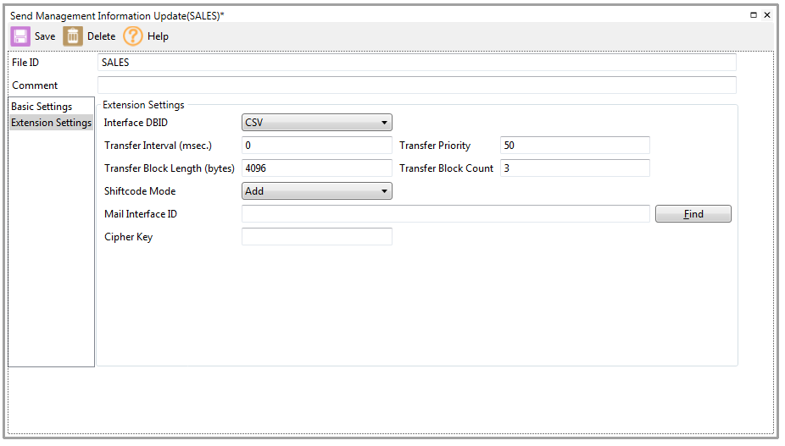Image resolution: width=785 pixels, height=446 pixels.
Task: Click the orange Help question mark icon
Action: click(x=133, y=36)
